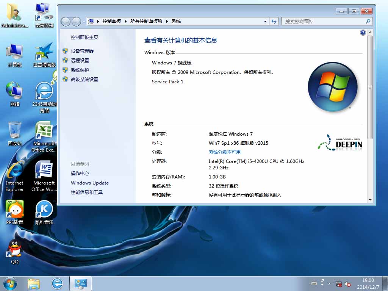Open the Administrator folder desktop icon
This screenshot has width=388, height=291.
pos(14,15)
